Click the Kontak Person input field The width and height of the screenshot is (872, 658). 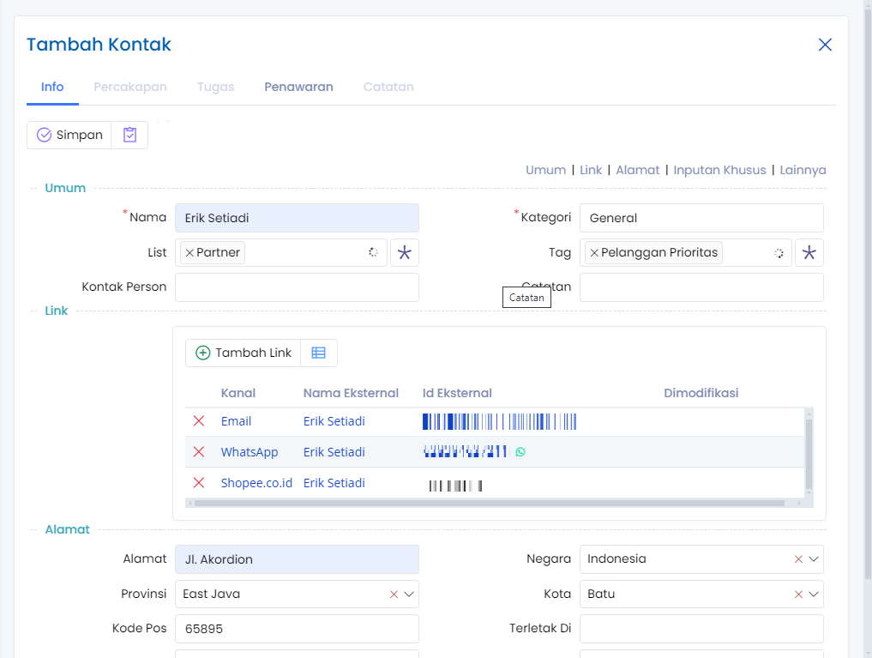297,287
